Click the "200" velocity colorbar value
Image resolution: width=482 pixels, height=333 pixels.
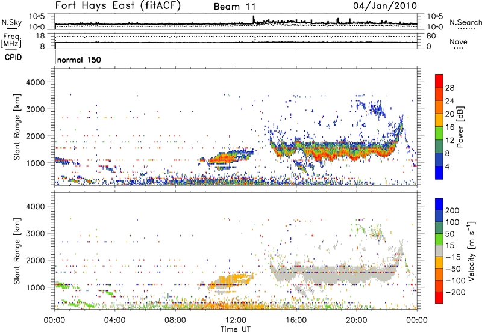[x=452, y=210]
